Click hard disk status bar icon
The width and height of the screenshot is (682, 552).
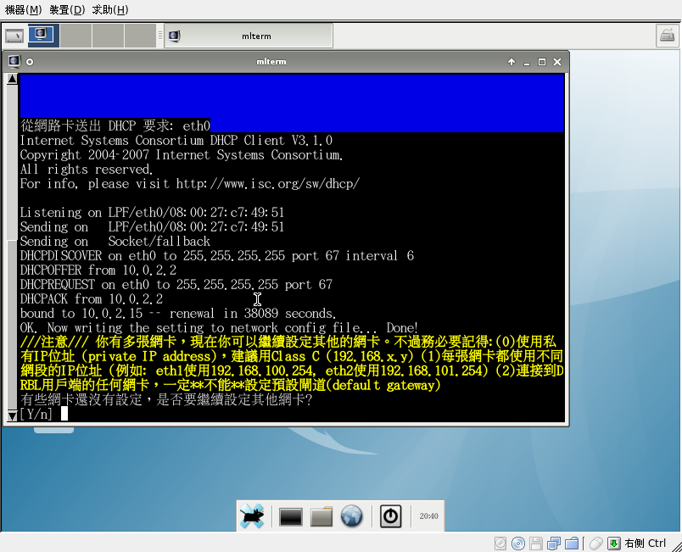coord(500,544)
